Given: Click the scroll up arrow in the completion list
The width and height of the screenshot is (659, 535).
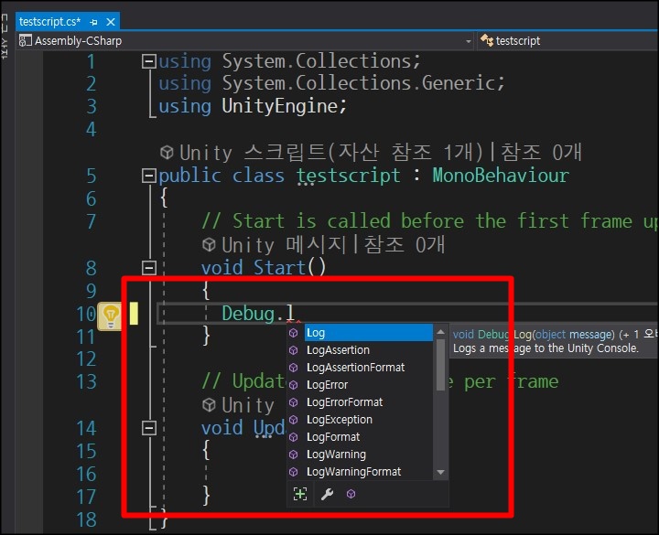Looking at the screenshot, I should [x=440, y=332].
